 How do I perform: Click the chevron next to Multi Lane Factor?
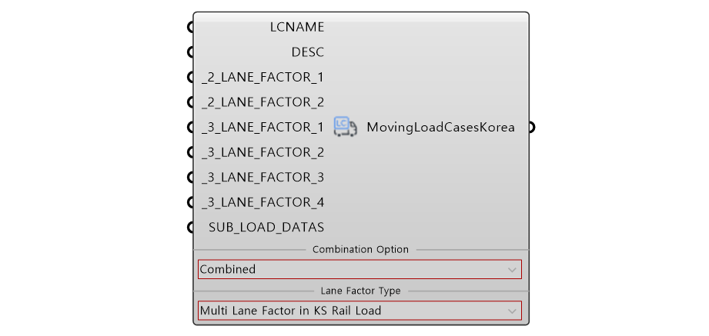[512, 311]
